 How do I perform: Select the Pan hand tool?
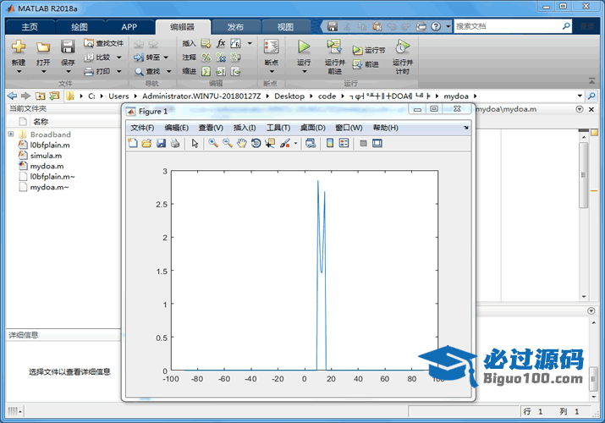[241, 144]
